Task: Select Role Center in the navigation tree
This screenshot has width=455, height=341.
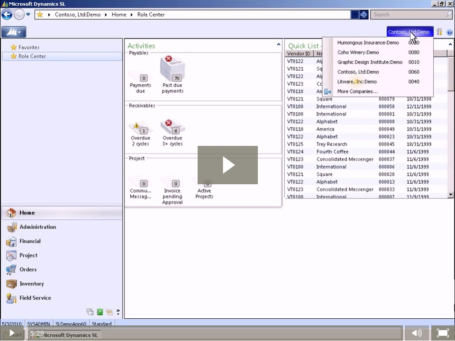Action: tap(62, 56)
